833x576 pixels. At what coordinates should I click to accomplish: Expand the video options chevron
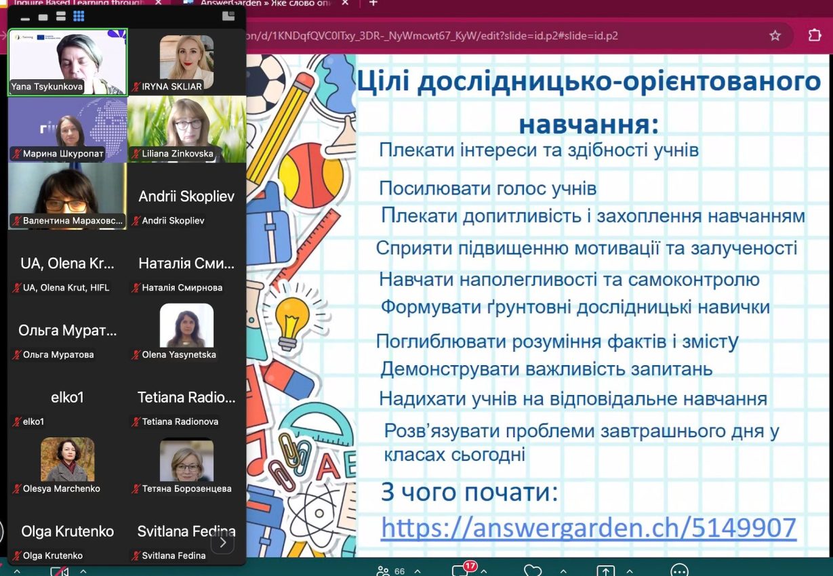(83, 571)
